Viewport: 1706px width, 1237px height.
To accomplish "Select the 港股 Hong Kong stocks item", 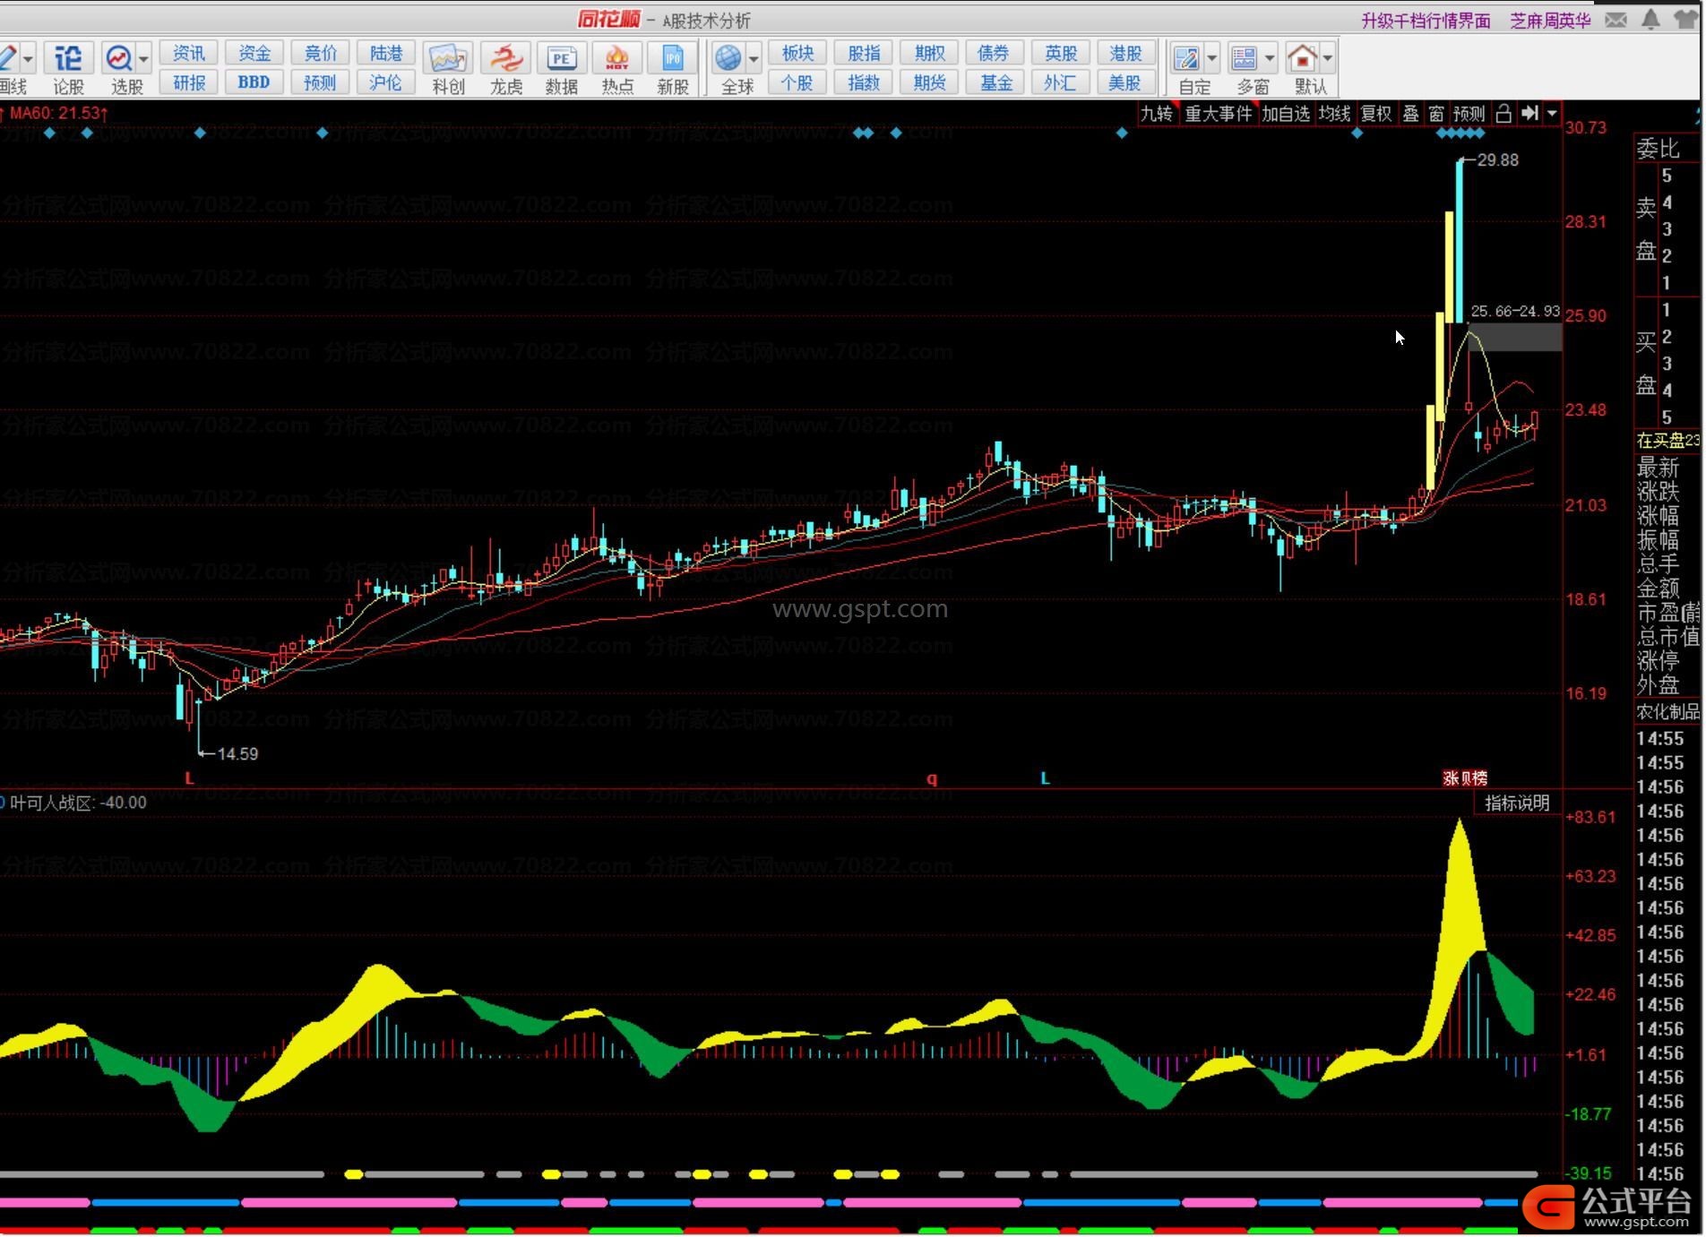I will (x=1124, y=53).
